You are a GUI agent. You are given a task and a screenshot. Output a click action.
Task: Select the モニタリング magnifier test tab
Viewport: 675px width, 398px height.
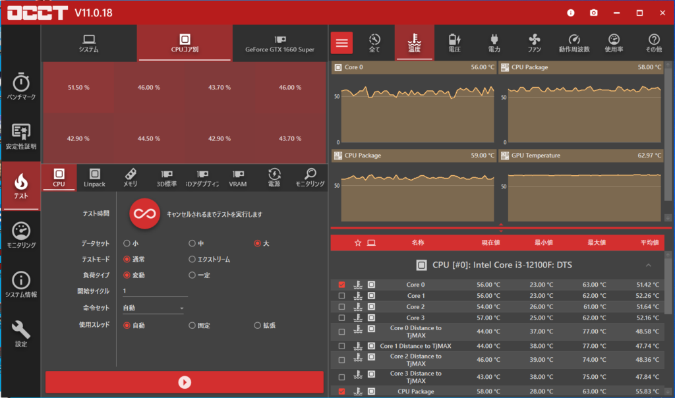coord(310,178)
